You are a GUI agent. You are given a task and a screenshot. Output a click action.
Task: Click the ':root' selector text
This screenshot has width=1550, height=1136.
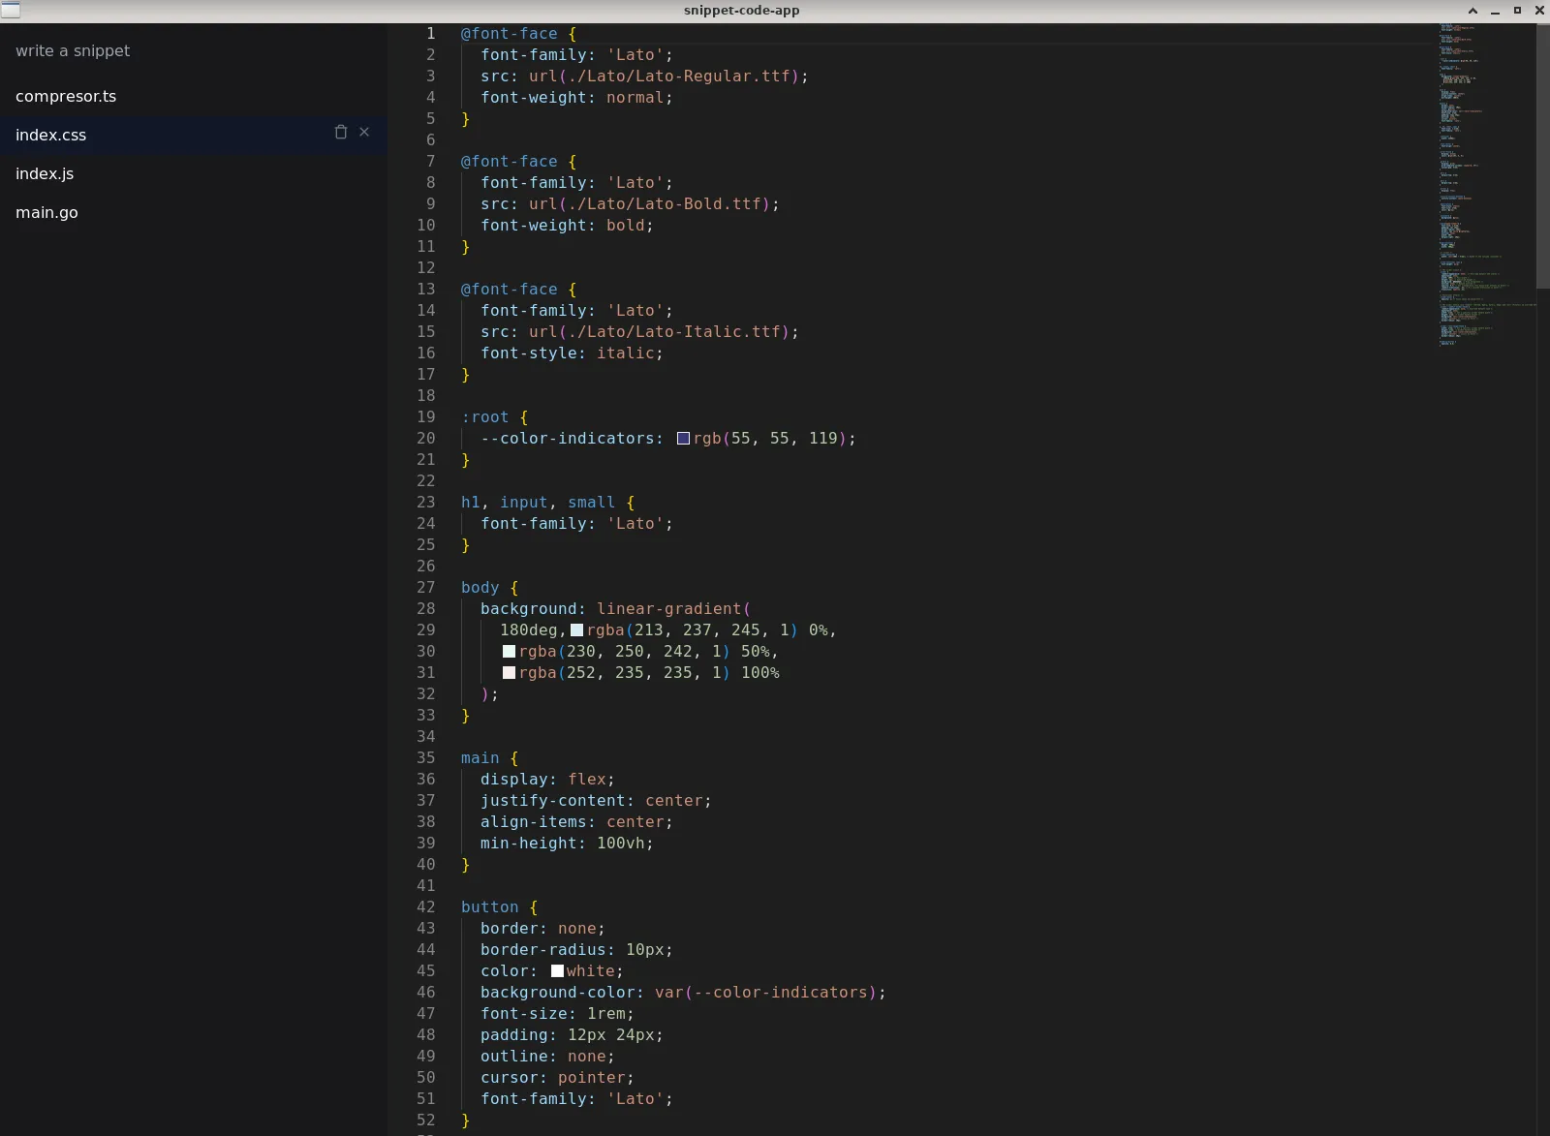coord(484,417)
